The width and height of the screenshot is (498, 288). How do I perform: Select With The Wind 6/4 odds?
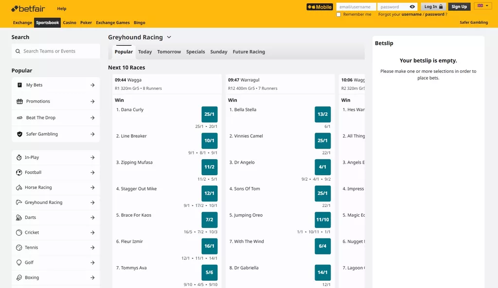323,246
